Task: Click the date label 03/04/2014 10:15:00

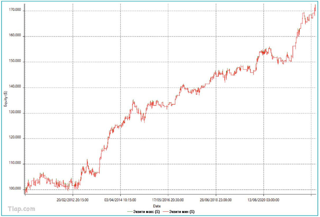Action: point(120,200)
